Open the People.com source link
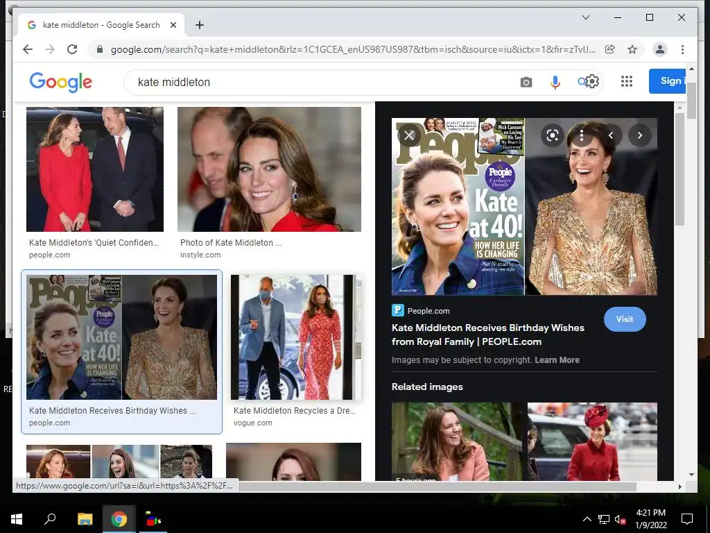Viewport: 710px width, 533px height. click(x=421, y=311)
